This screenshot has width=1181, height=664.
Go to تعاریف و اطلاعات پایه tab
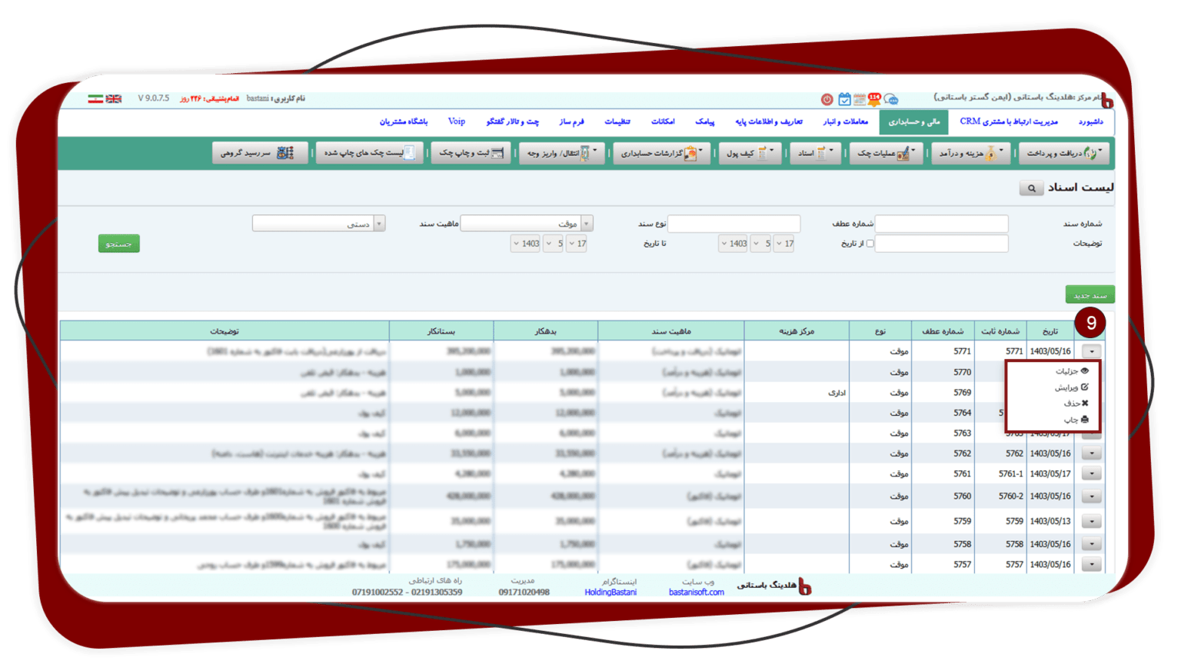pyautogui.click(x=768, y=122)
